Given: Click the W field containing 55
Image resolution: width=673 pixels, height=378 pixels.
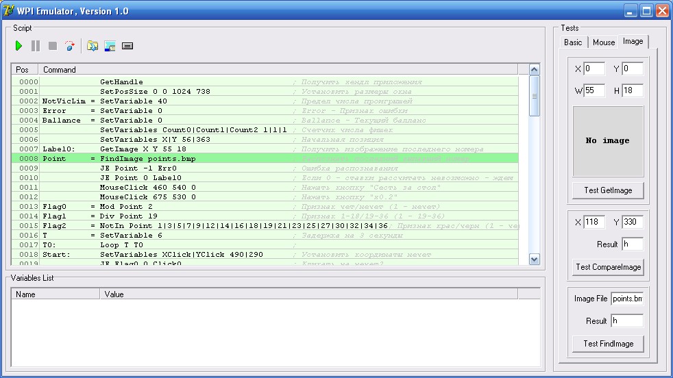Looking at the screenshot, I should [x=594, y=90].
